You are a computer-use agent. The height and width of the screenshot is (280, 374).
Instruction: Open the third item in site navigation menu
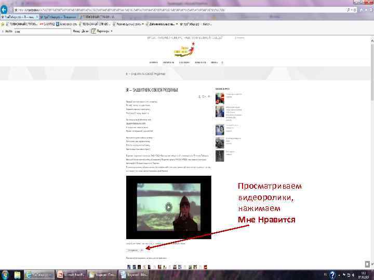[184, 62]
